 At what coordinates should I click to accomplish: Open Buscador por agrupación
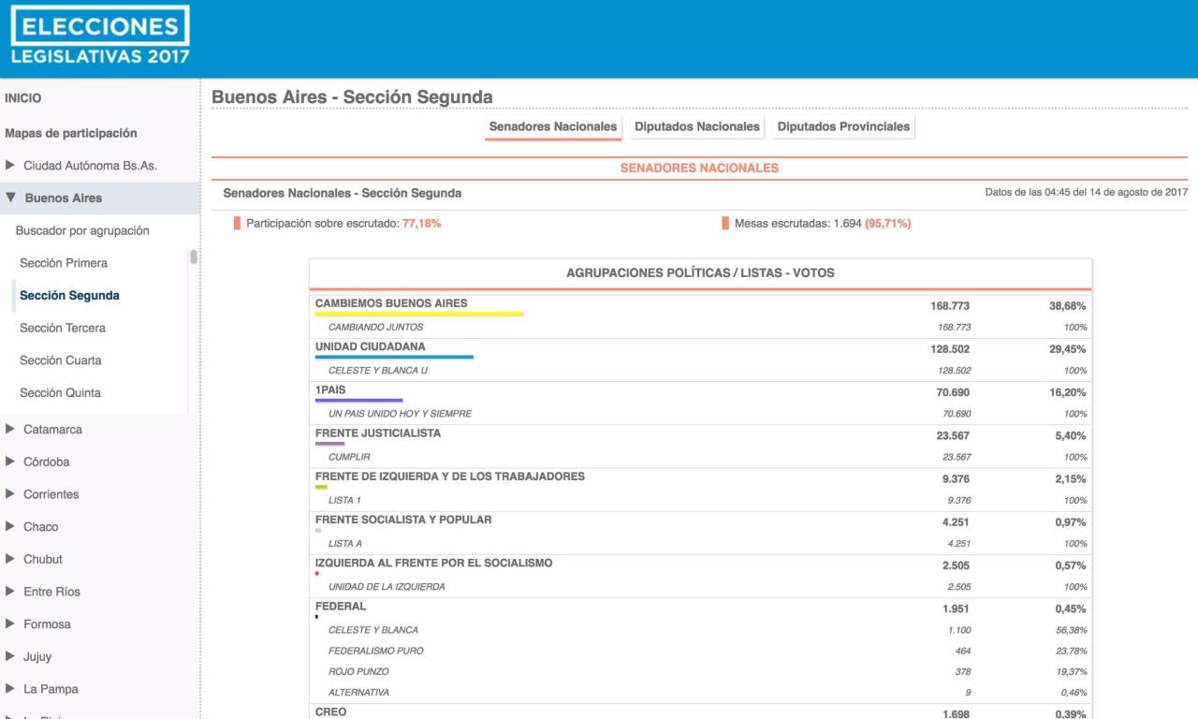click(x=82, y=231)
